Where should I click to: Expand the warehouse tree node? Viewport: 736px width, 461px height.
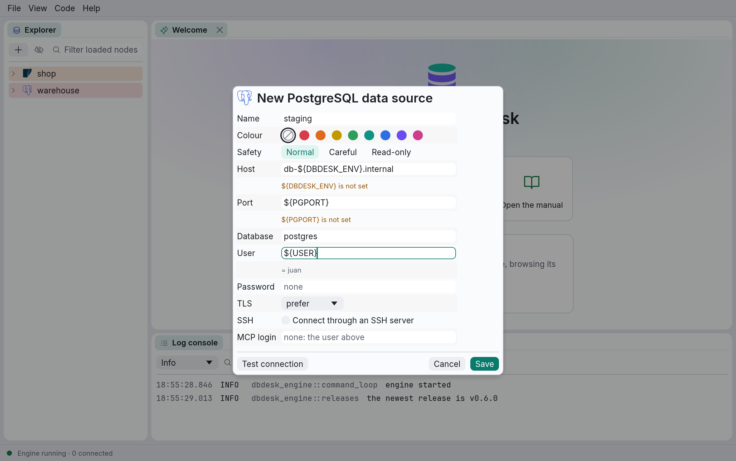[13, 90]
